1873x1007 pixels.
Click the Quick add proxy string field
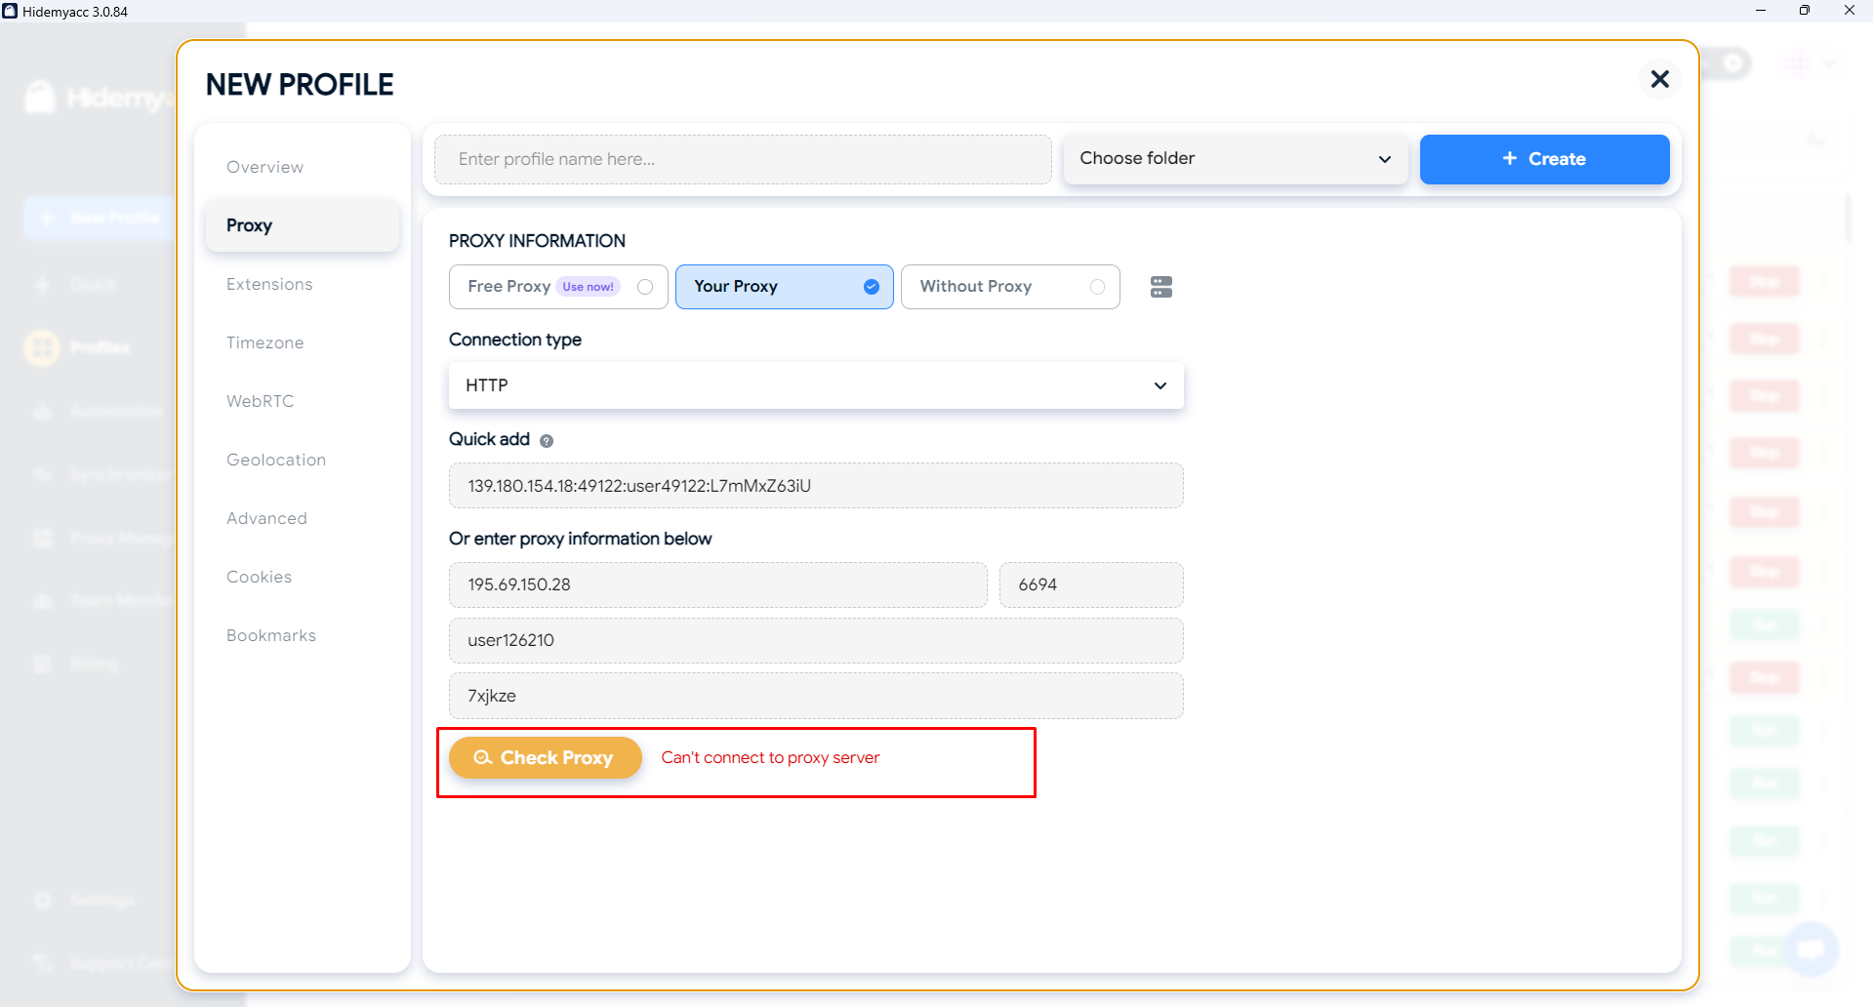point(816,486)
